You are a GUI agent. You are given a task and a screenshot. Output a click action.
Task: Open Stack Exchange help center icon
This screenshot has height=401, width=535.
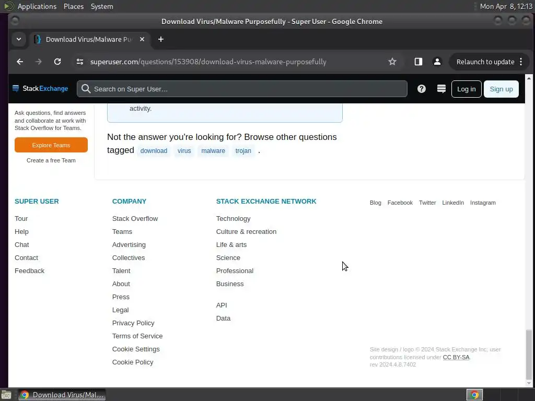point(422,89)
